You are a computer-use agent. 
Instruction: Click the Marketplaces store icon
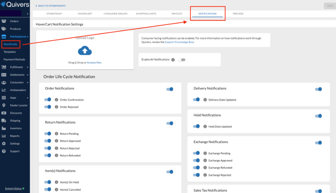(4, 37)
